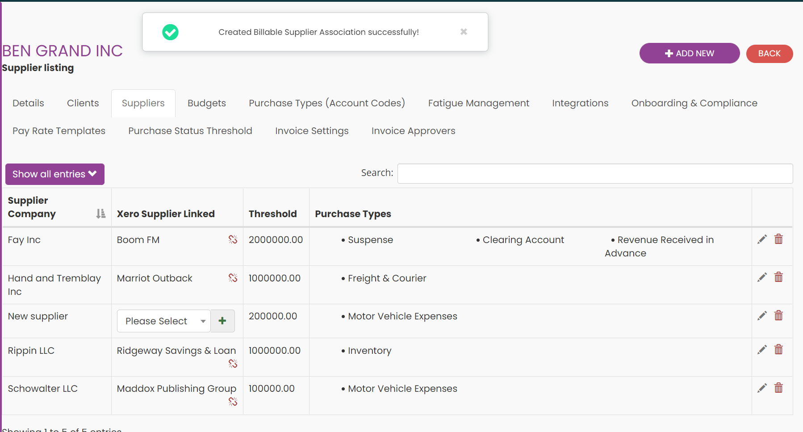Click Ridgeway Savings & Loan text
803x432 pixels.
176,351
